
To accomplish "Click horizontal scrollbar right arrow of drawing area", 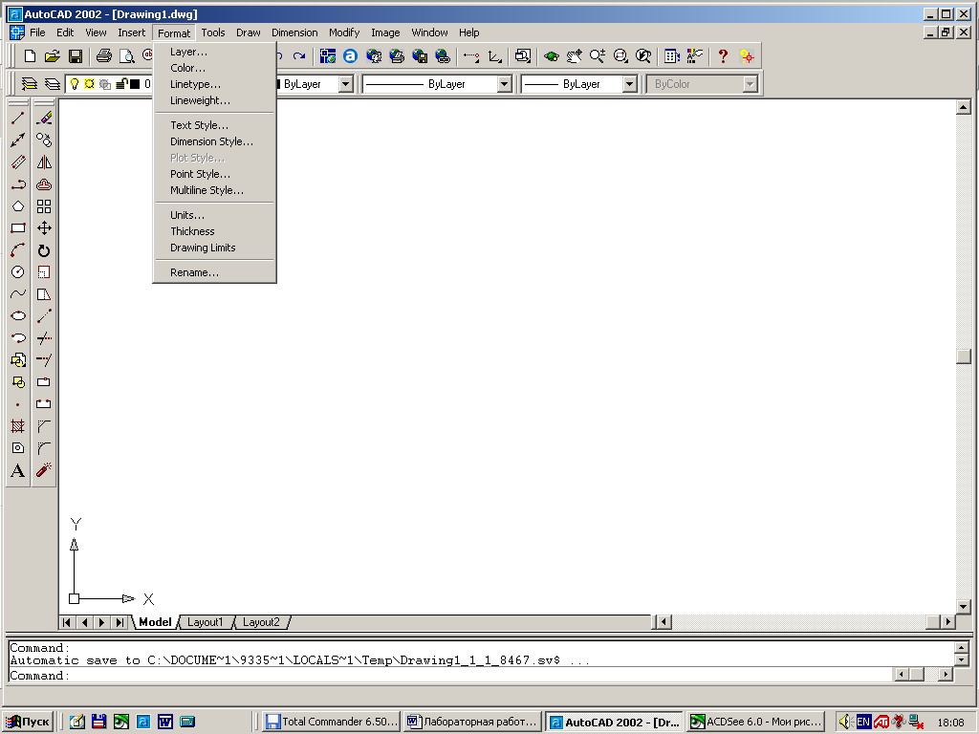I will click(948, 621).
